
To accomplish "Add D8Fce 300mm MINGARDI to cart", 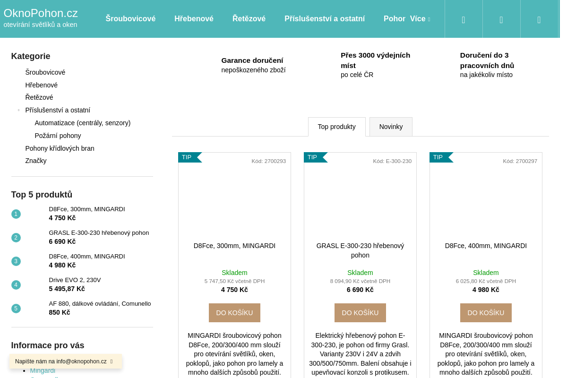I will click(234, 313).
